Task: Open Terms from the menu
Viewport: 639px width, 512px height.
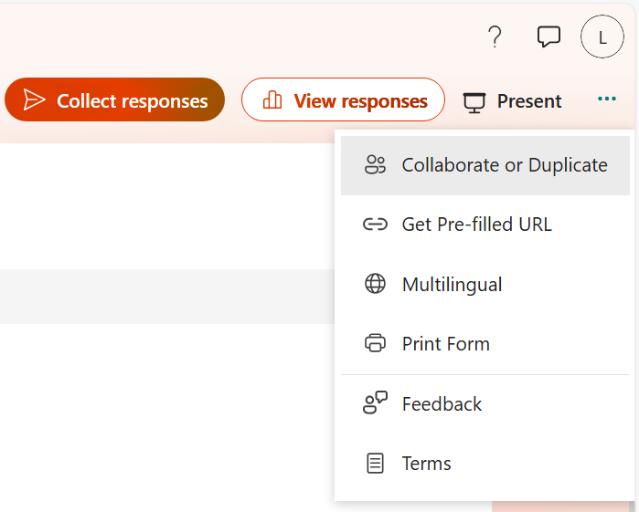Action: pos(426,464)
